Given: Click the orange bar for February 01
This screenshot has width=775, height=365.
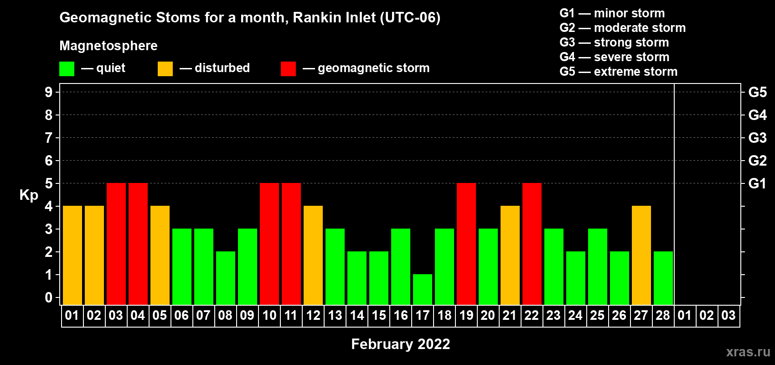Looking at the screenshot, I should pos(72,255).
